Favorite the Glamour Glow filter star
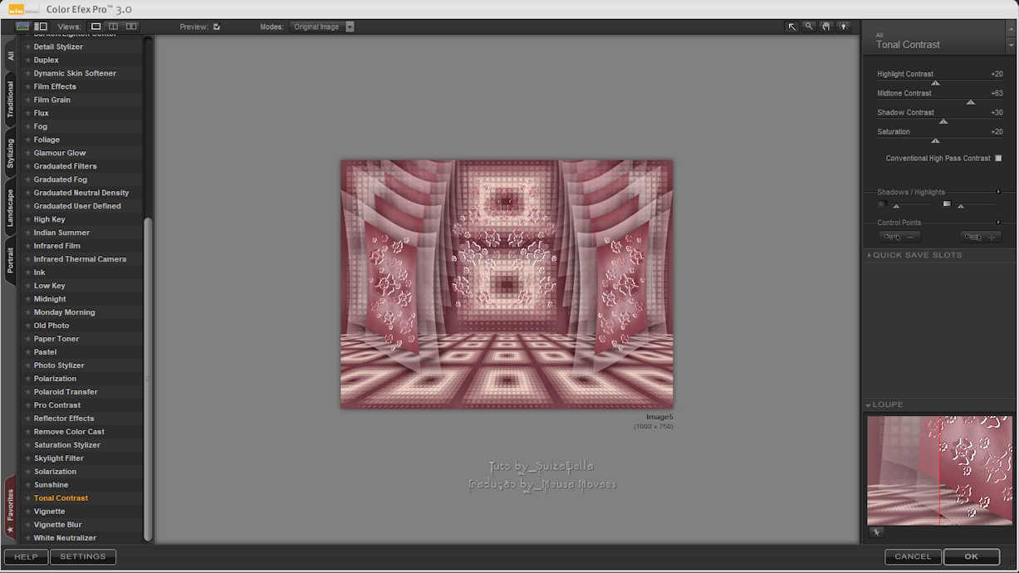This screenshot has height=573, width=1019. pos(28,153)
